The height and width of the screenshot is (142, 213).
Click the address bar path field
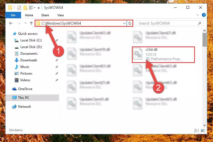[81, 23]
